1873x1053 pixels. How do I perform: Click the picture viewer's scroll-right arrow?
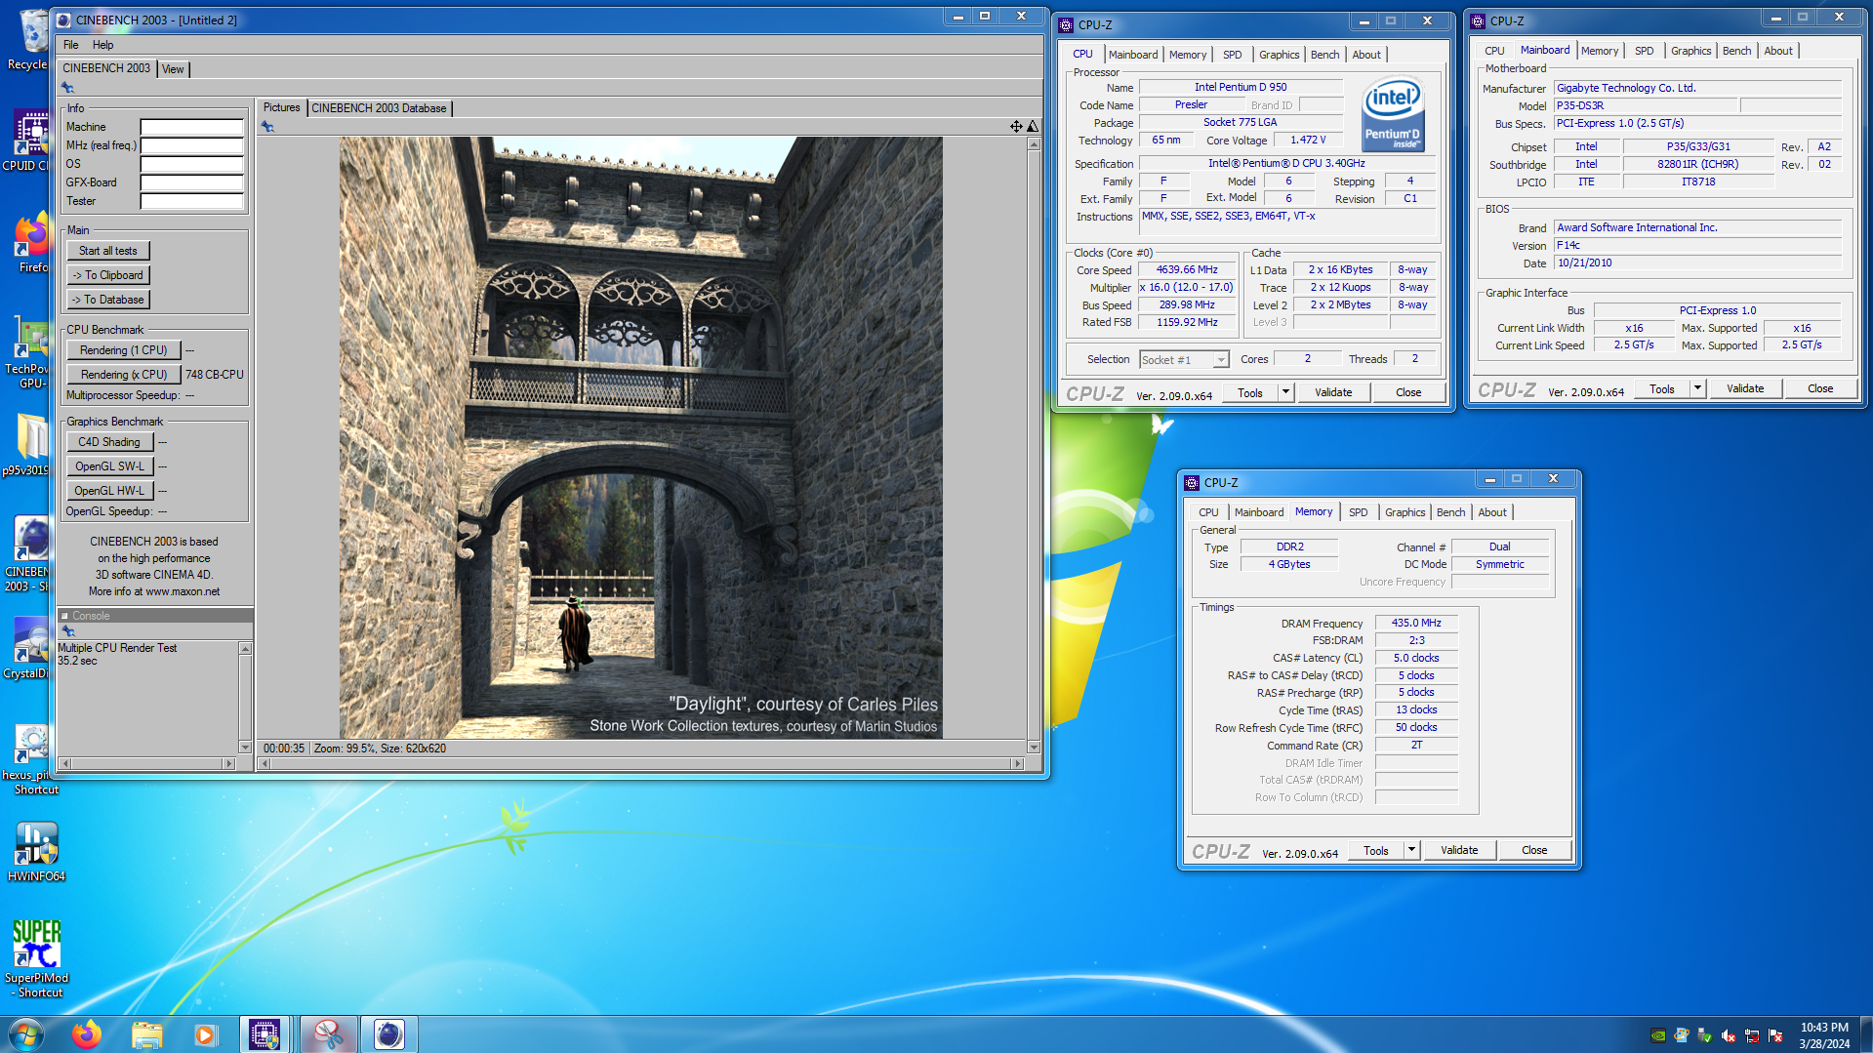(1018, 764)
